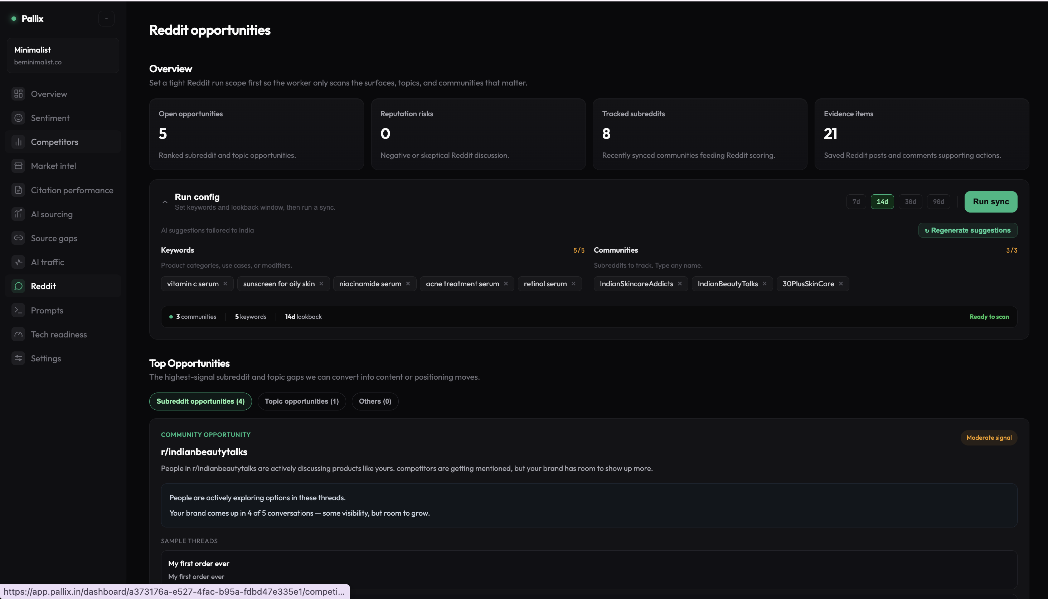Click the Citation performance document icon
This screenshot has width=1048, height=599.
(x=19, y=190)
